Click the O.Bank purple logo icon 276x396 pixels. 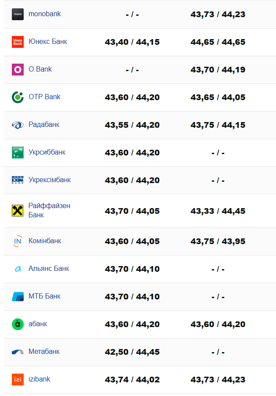click(18, 69)
